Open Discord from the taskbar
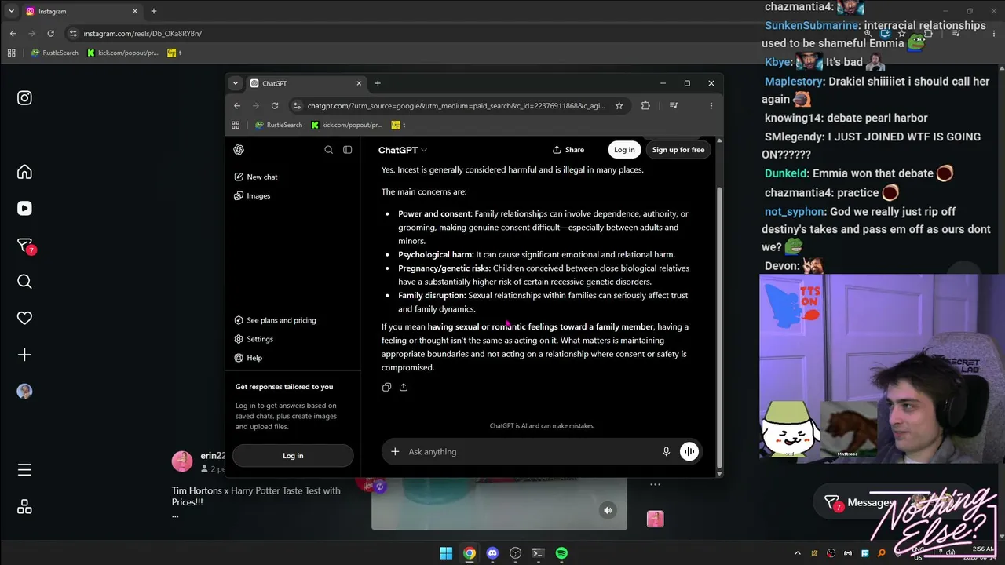Screen dimensions: 1005x565 (x=492, y=553)
